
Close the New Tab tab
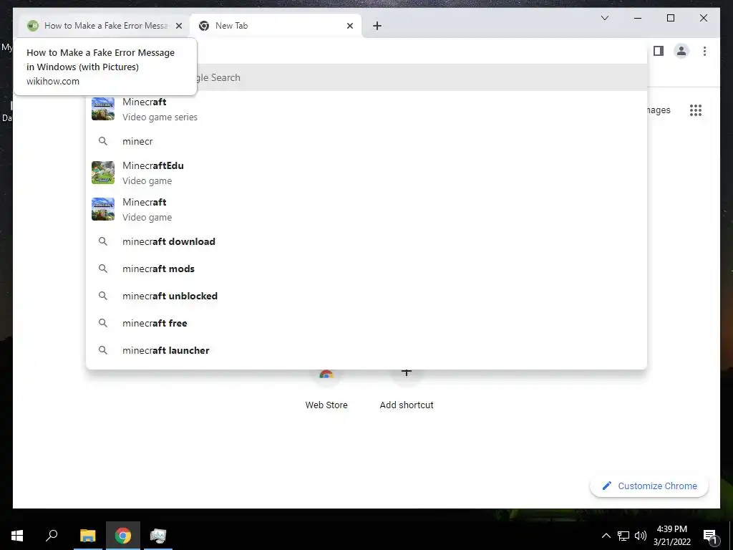pos(349,26)
